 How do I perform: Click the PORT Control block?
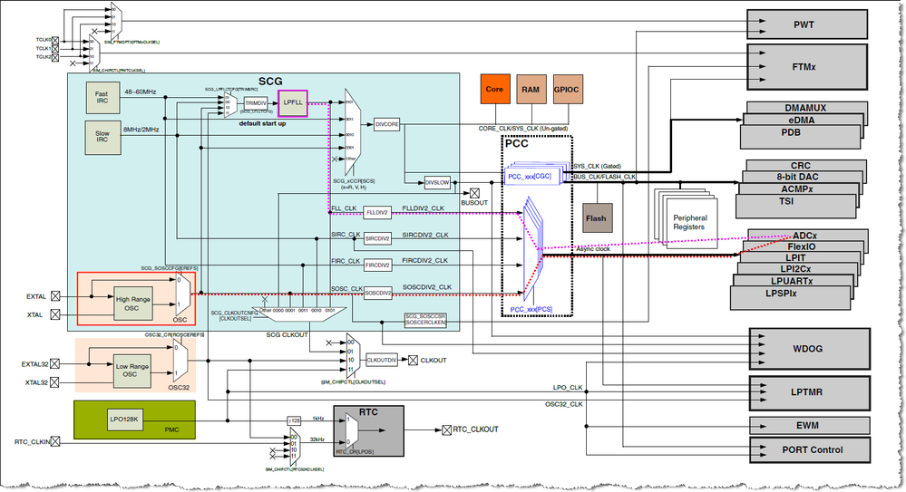809,449
